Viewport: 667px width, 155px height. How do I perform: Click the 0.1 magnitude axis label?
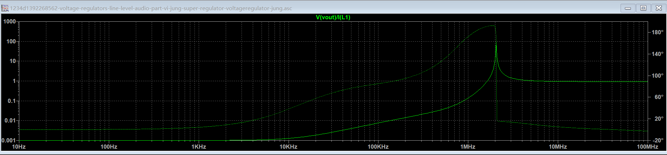[12, 101]
